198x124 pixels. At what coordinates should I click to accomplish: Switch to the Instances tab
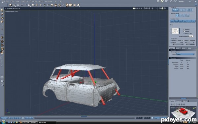coord(179,101)
